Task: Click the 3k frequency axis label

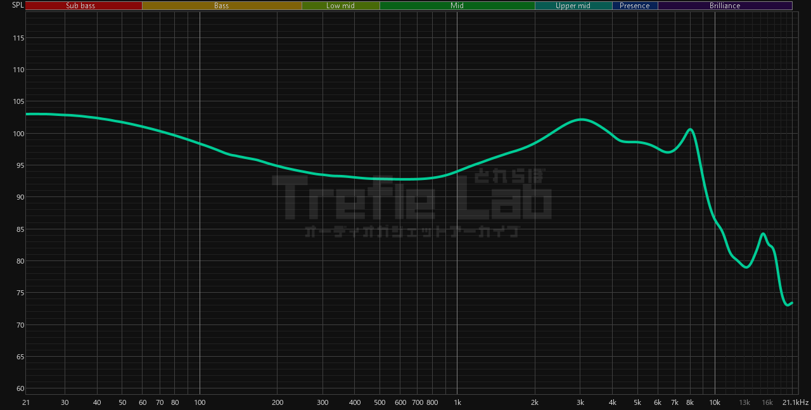Action: [580, 402]
